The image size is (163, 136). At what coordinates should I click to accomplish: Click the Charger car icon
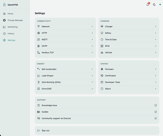tap(102, 26)
